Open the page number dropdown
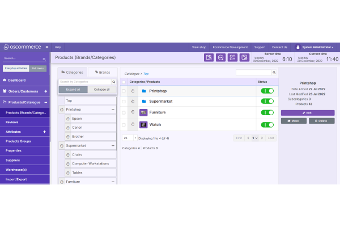 click(x=255, y=138)
